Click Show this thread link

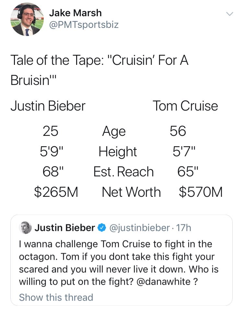(x=56, y=297)
